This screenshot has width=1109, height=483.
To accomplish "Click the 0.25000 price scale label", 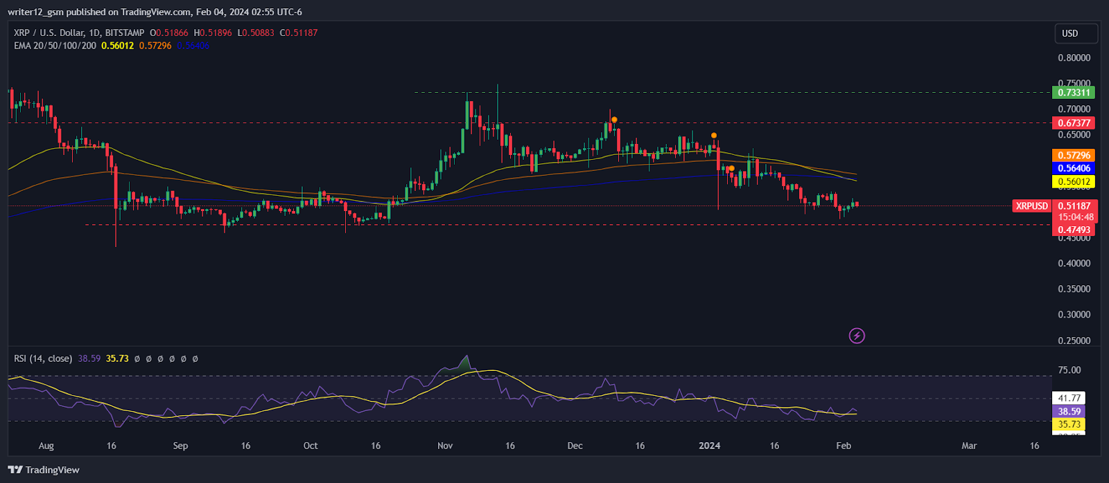I will pos(1074,340).
